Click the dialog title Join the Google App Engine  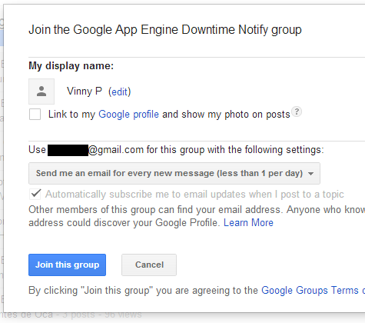[x=165, y=30]
